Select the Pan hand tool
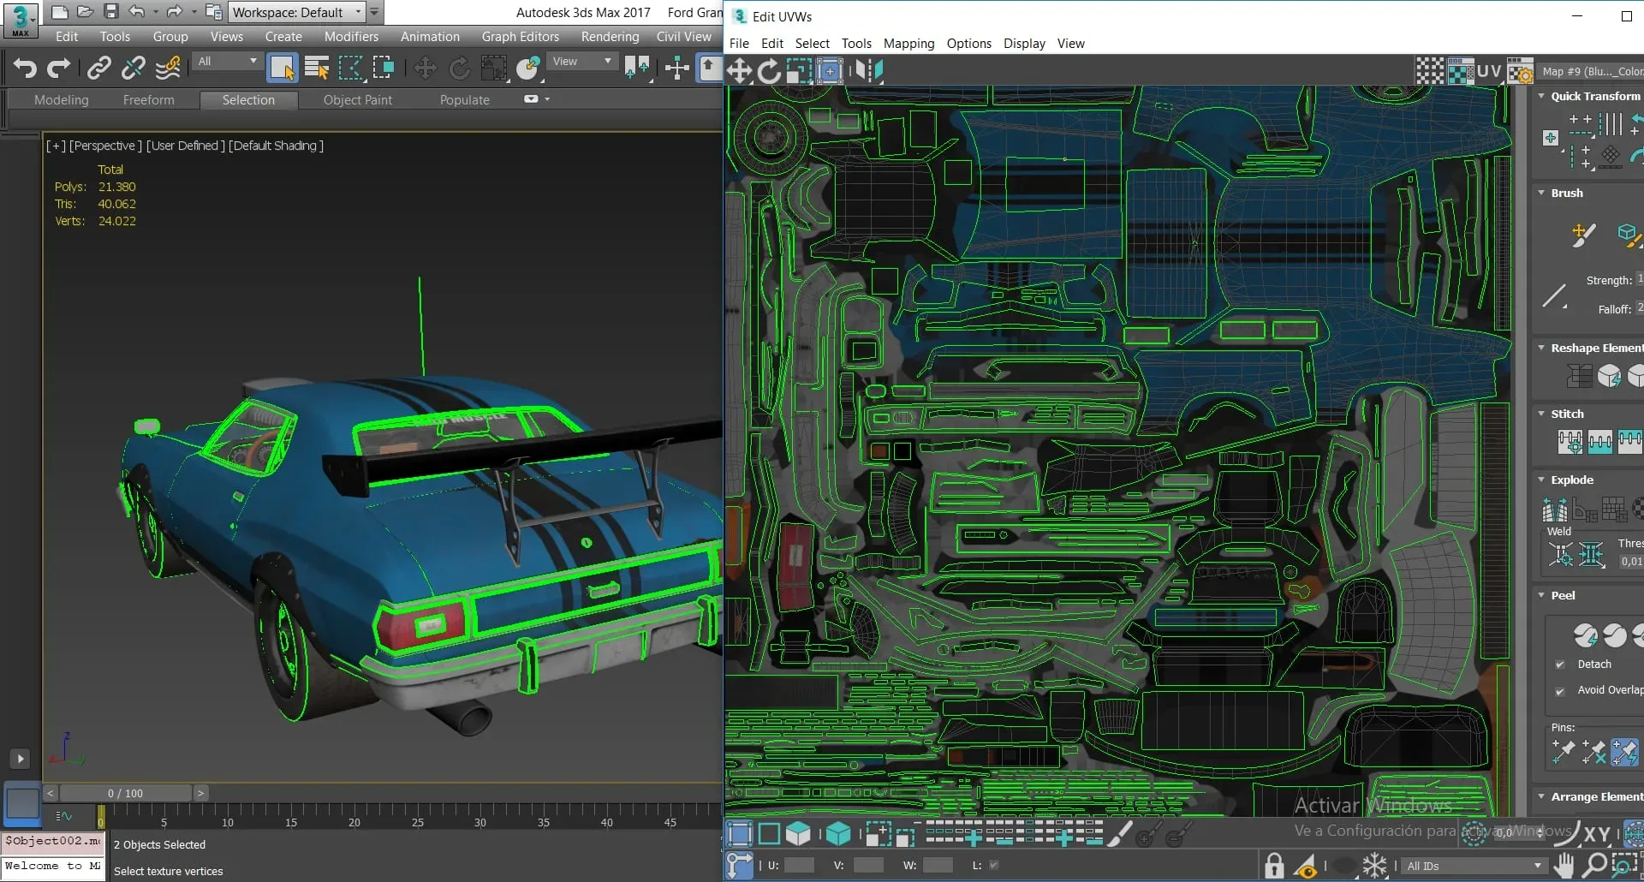The width and height of the screenshot is (1644, 882). [1564, 866]
